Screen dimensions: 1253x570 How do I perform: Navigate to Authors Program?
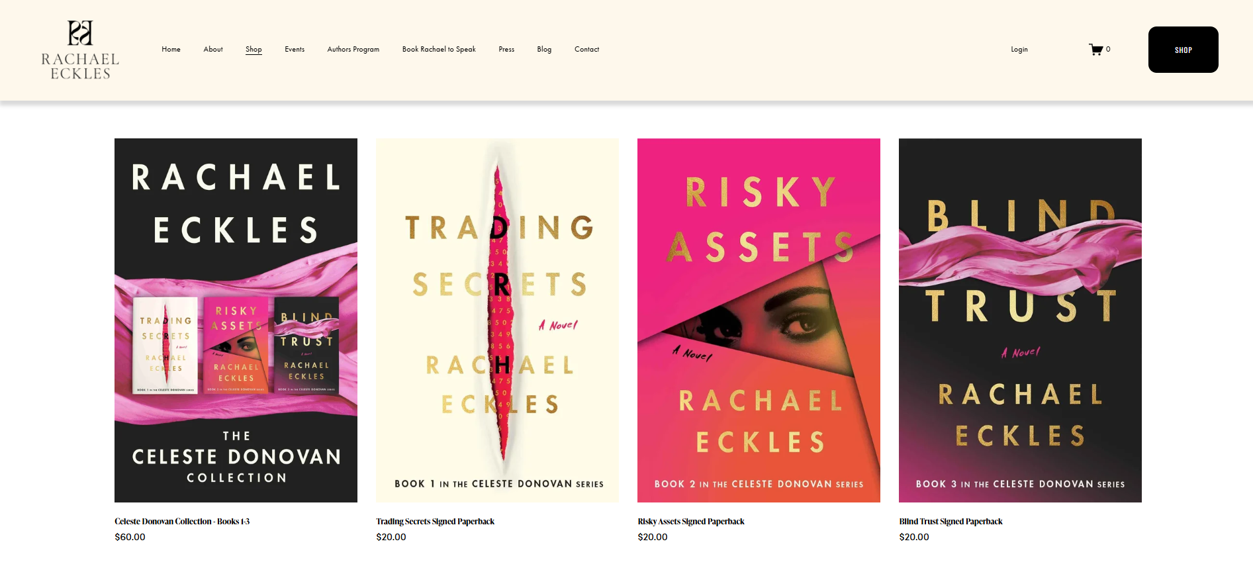point(353,50)
